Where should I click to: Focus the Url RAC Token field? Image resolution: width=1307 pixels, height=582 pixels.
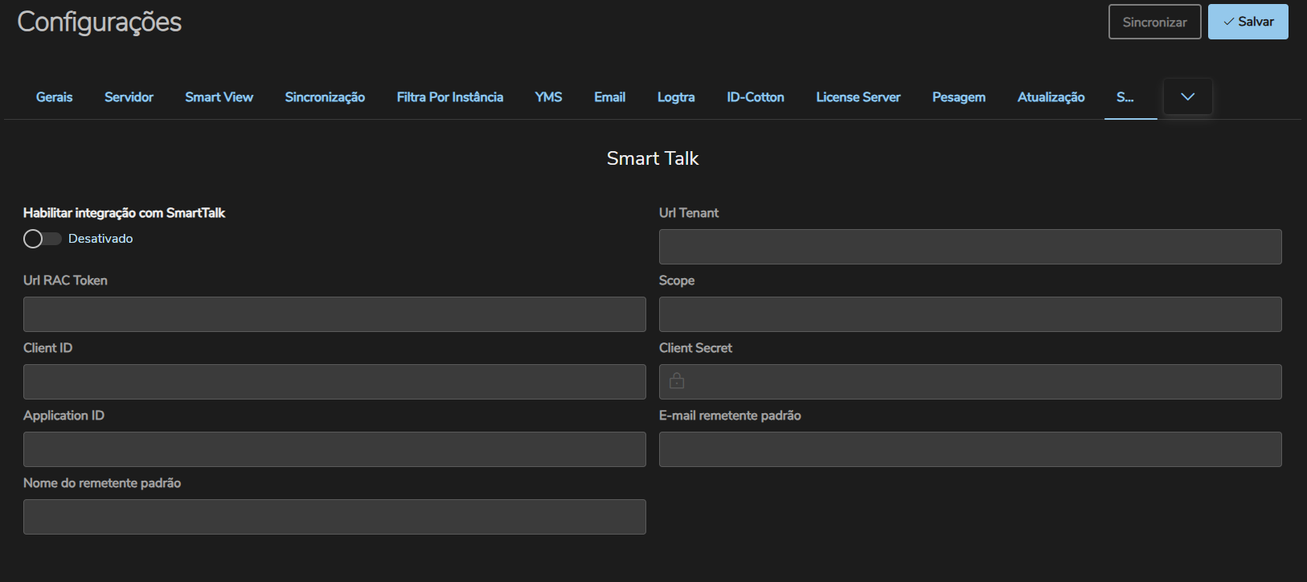pos(334,314)
